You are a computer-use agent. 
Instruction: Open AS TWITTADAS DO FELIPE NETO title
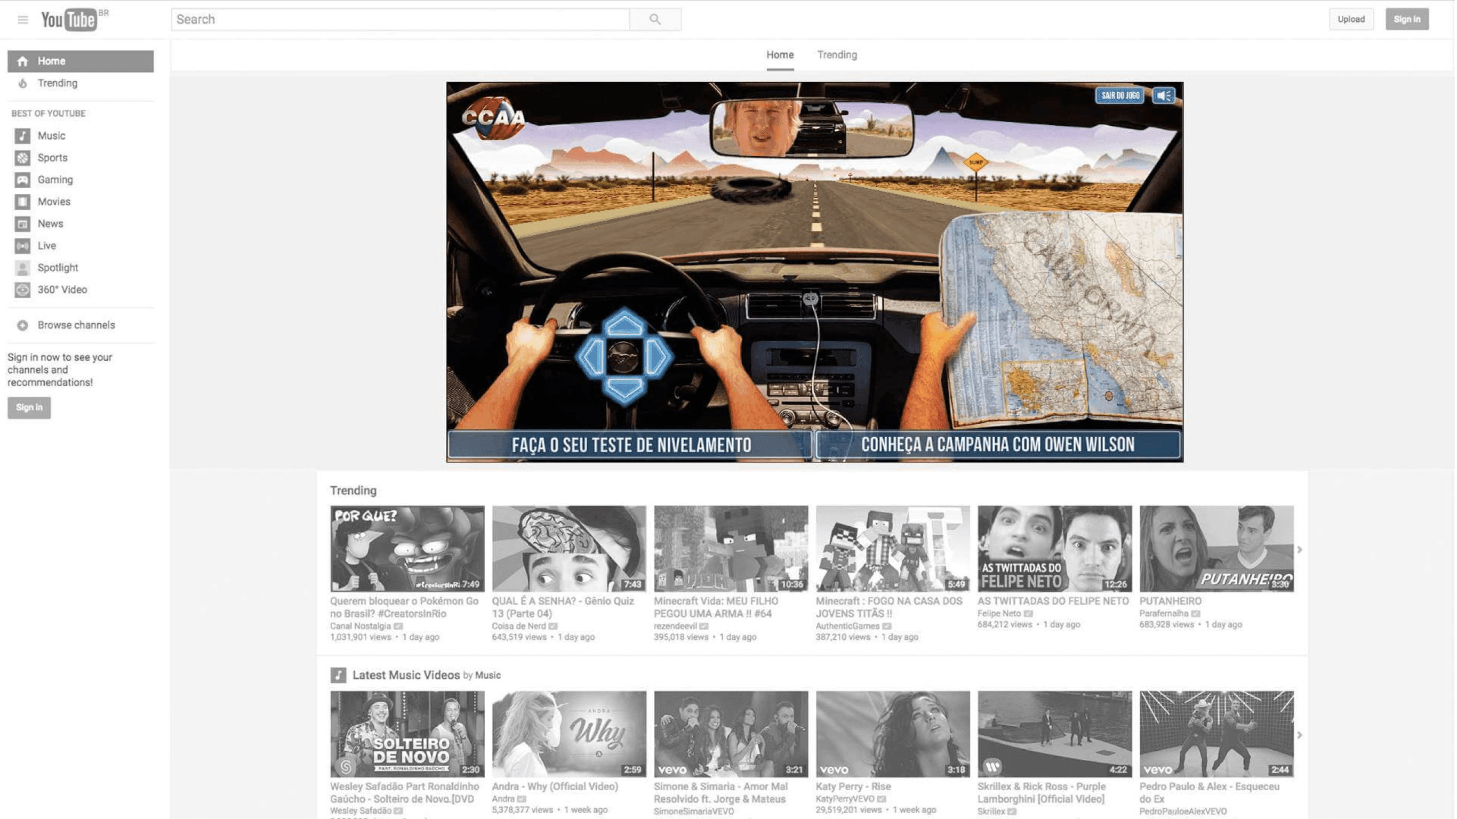click(x=1053, y=601)
